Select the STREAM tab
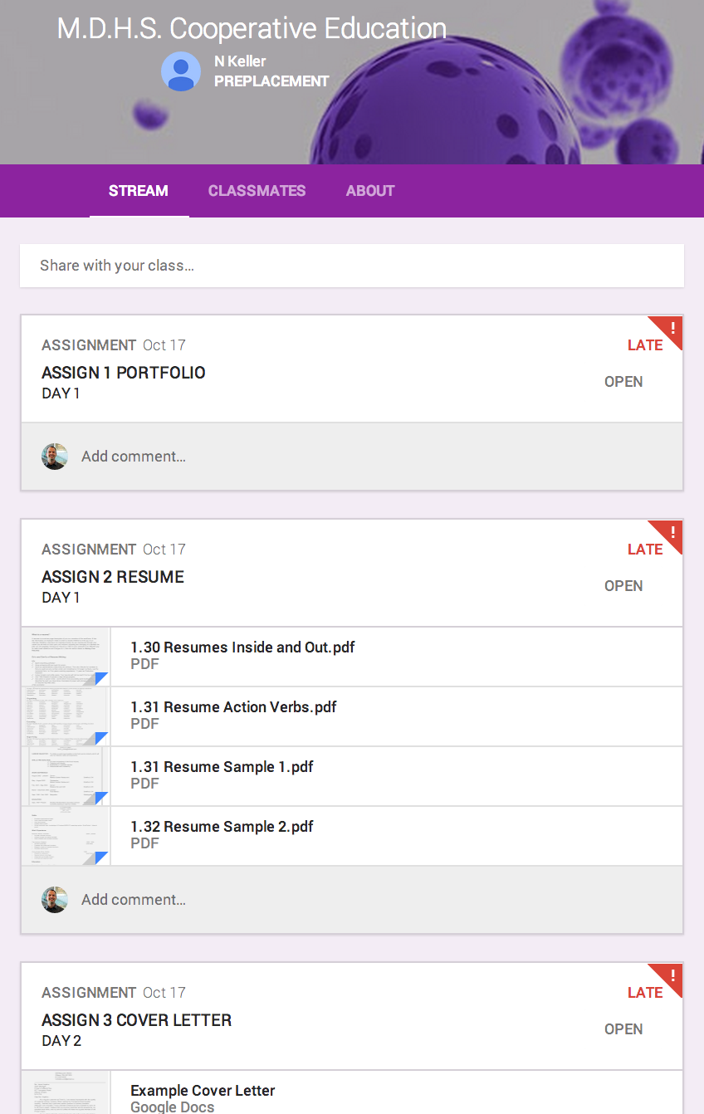This screenshot has height=1114, width=704. [x=138, y=191]
